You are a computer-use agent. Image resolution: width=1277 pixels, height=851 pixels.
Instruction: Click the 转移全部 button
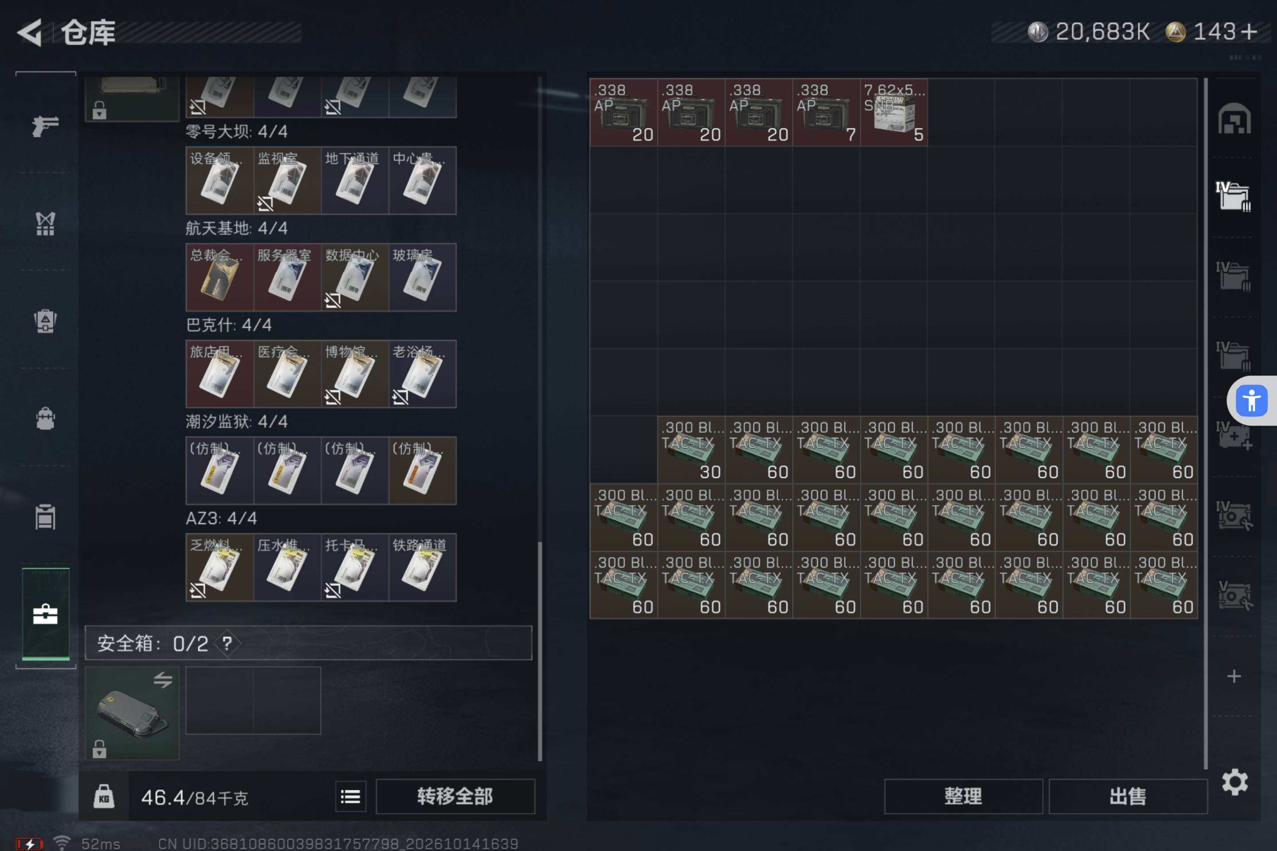[455, 796]
